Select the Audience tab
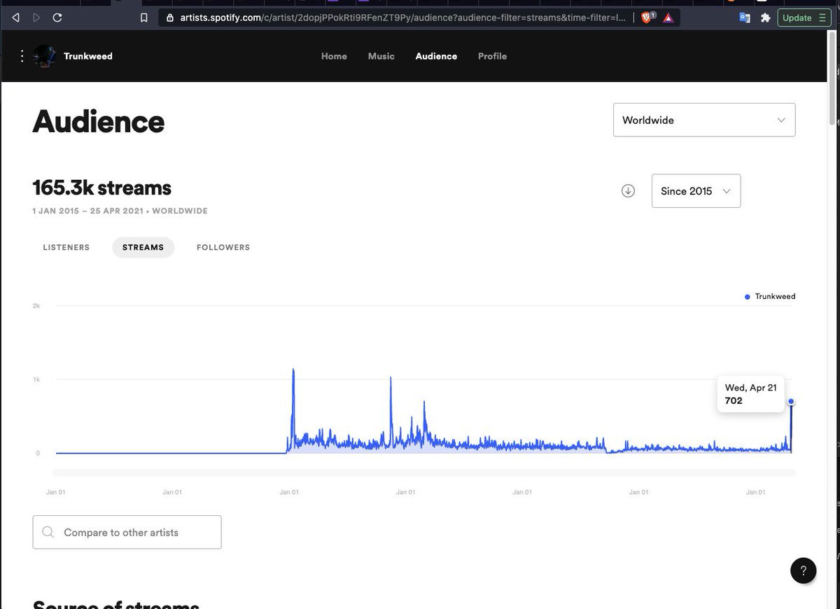This screenshot has width=840, height=609. pyautogui.click(x=436, y=56)
